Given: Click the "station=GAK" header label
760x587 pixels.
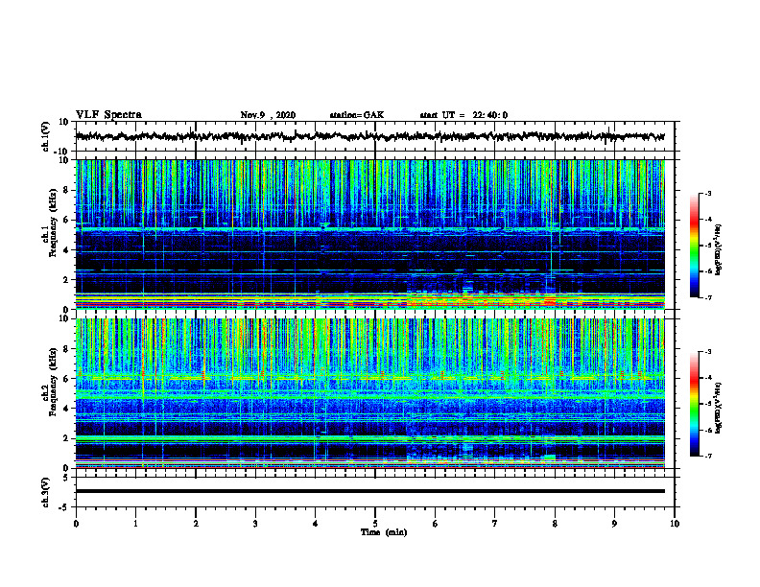Looking at the screenshot, I should coord(357,115).
